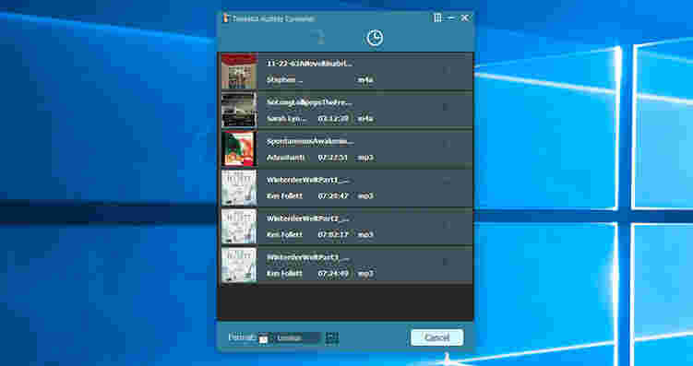The height and width of the screenshot is (366, 693).
Task: Click the small icon at right of WinterderWeltPart2 row
Action: pyautogui.click(x=446, y=225)
